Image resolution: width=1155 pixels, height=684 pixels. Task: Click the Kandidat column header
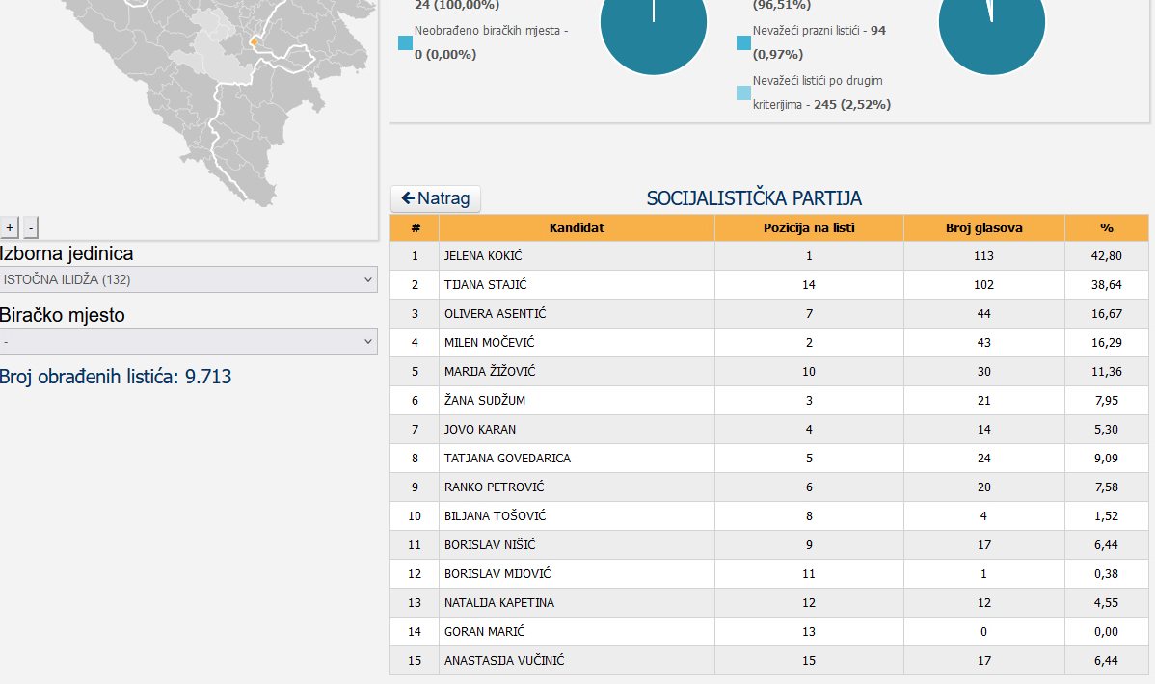click(x=577, y=228)
